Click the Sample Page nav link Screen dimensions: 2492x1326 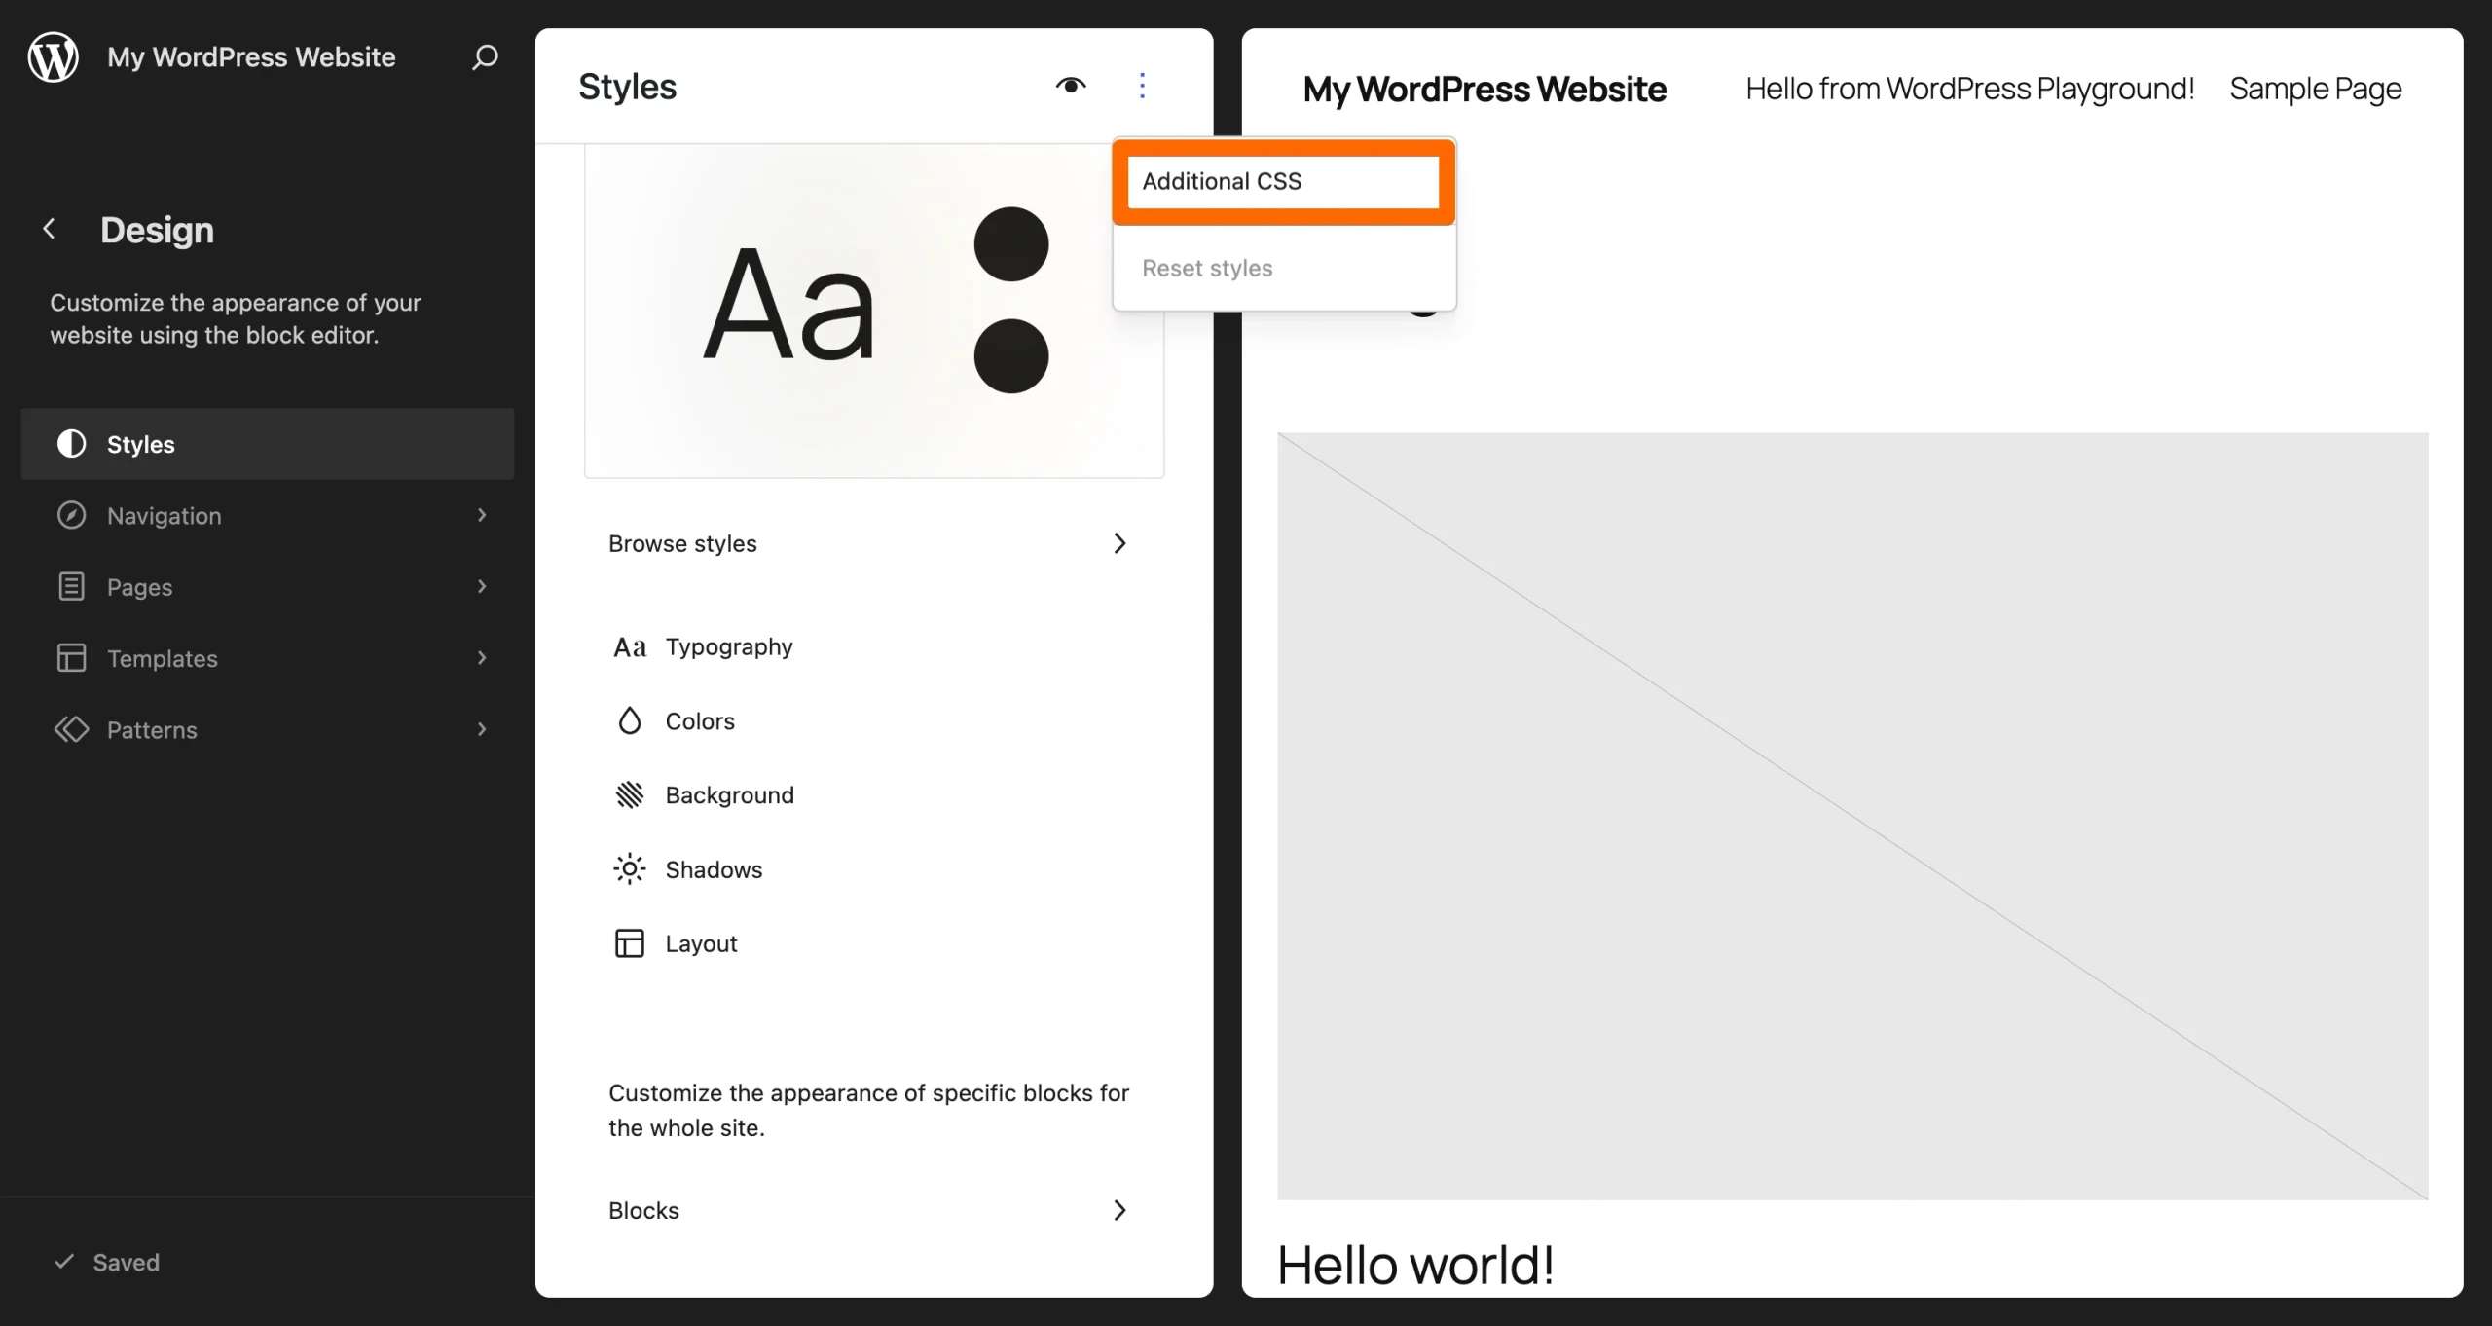2316,89
